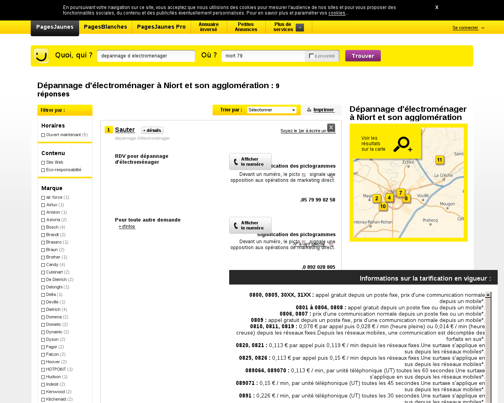The width and height of the screenshot is (504, 403).
Task: Check the Fagor brand filter
Action: (43, 347)
